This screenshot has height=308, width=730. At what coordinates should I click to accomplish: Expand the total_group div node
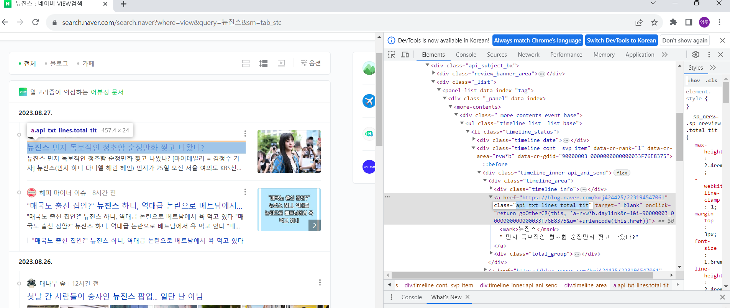coord(491,253)
